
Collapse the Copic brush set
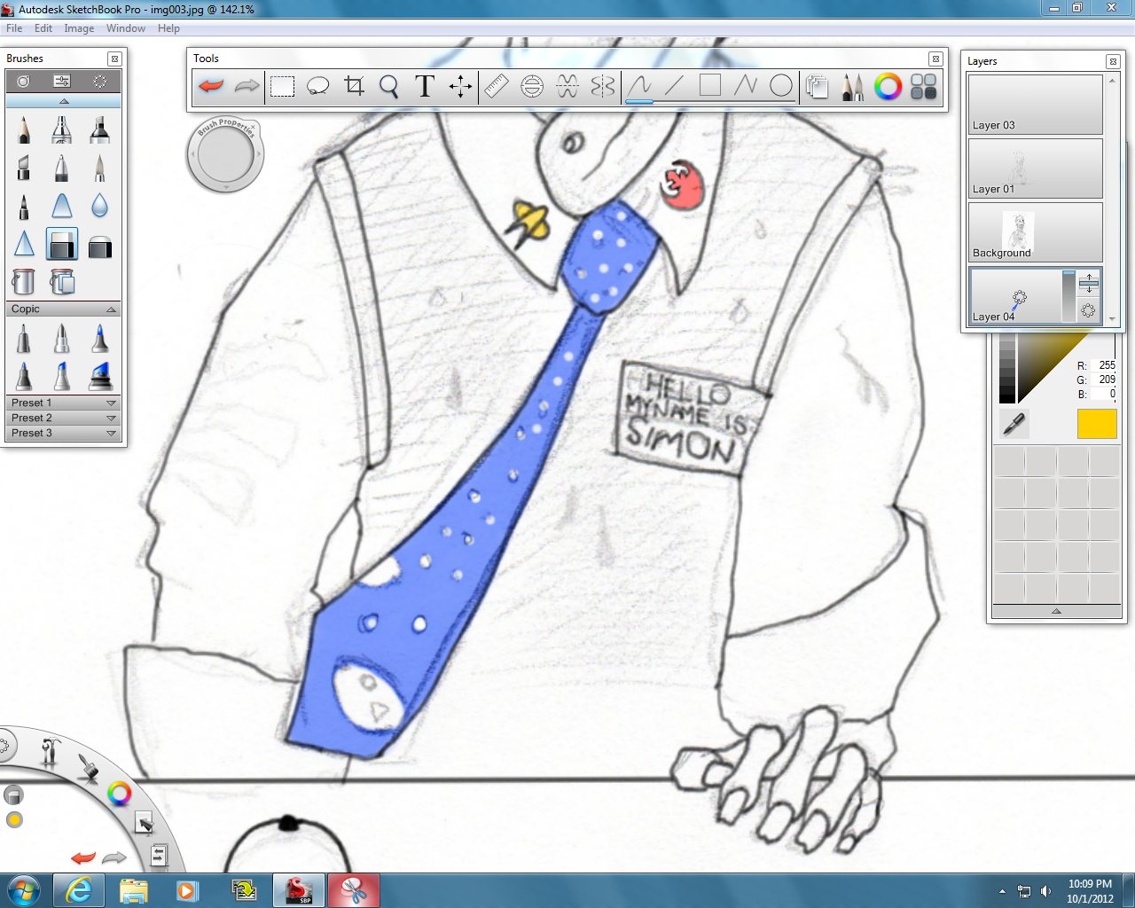(111, 309)
